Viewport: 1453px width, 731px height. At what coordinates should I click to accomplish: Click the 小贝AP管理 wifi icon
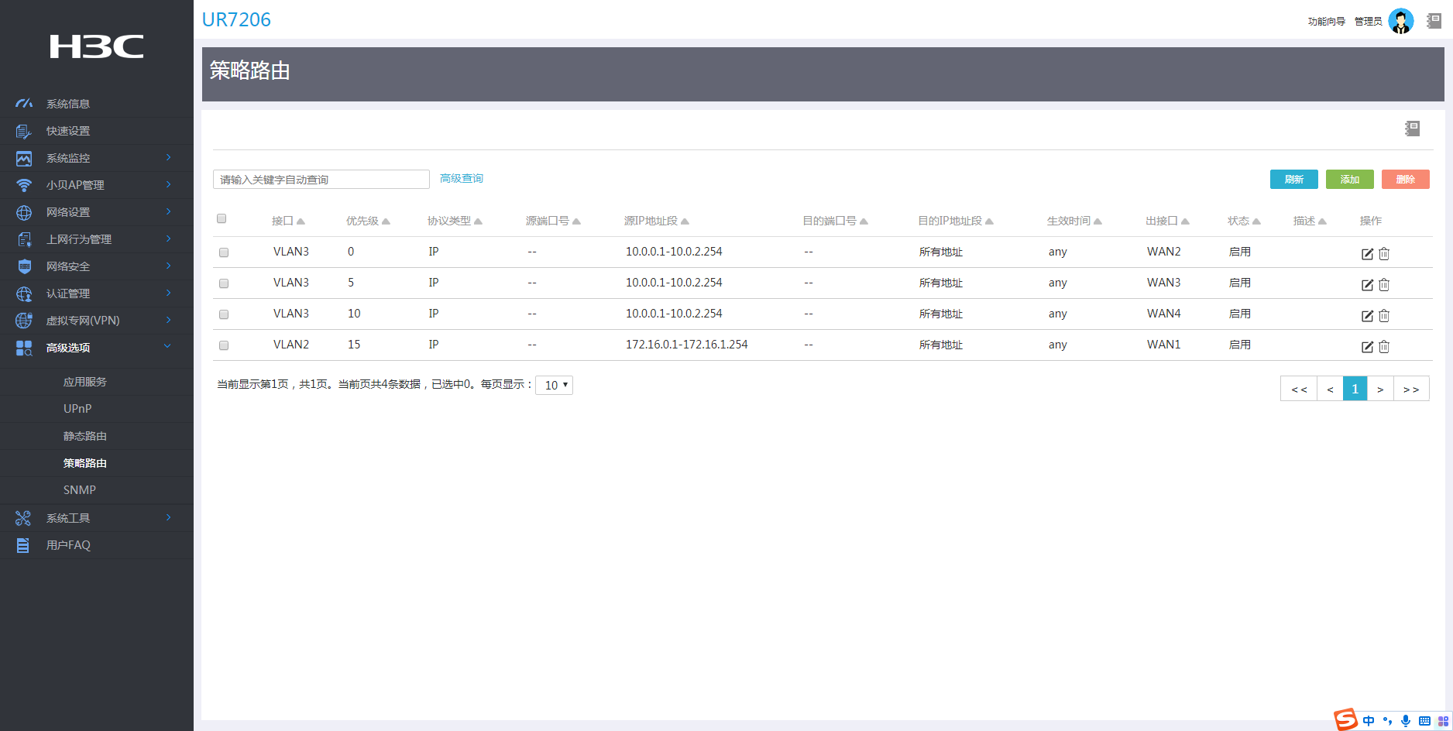click(x=24, y=185)
